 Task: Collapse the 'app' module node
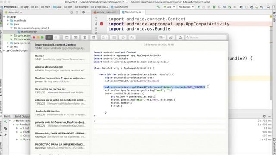point(4,17)
